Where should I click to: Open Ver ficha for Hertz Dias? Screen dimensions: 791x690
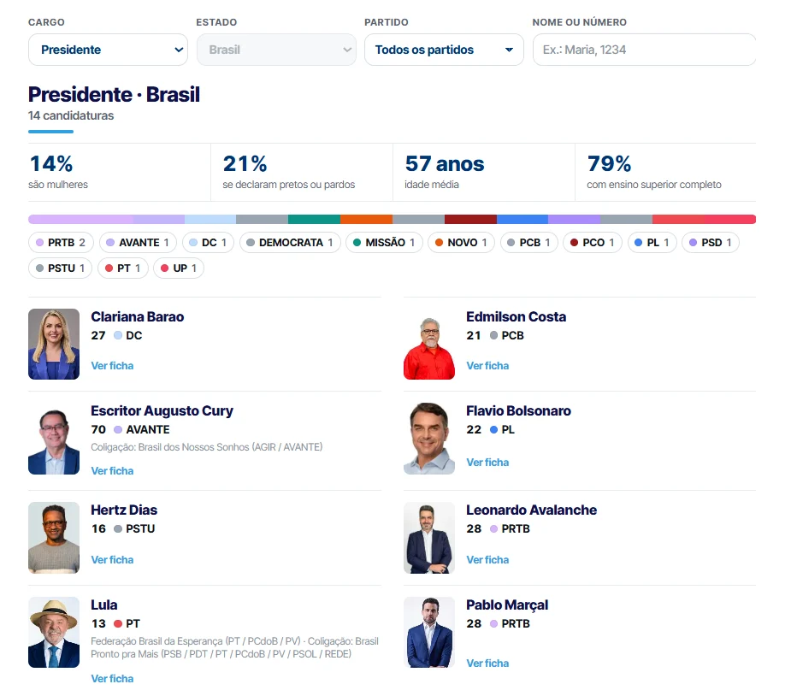coord(112,560)
